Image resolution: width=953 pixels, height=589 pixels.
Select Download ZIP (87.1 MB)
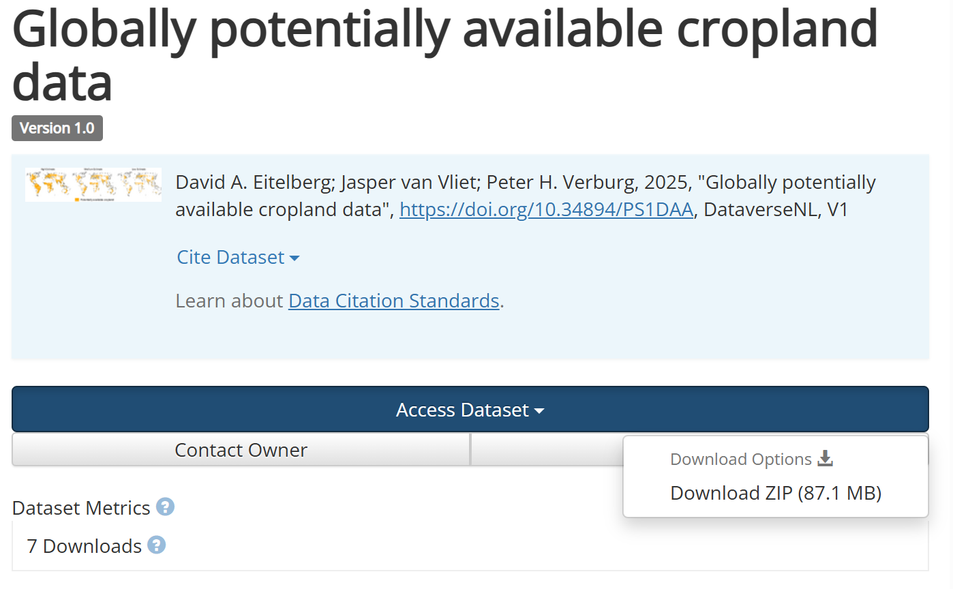[x=776, y=493]
